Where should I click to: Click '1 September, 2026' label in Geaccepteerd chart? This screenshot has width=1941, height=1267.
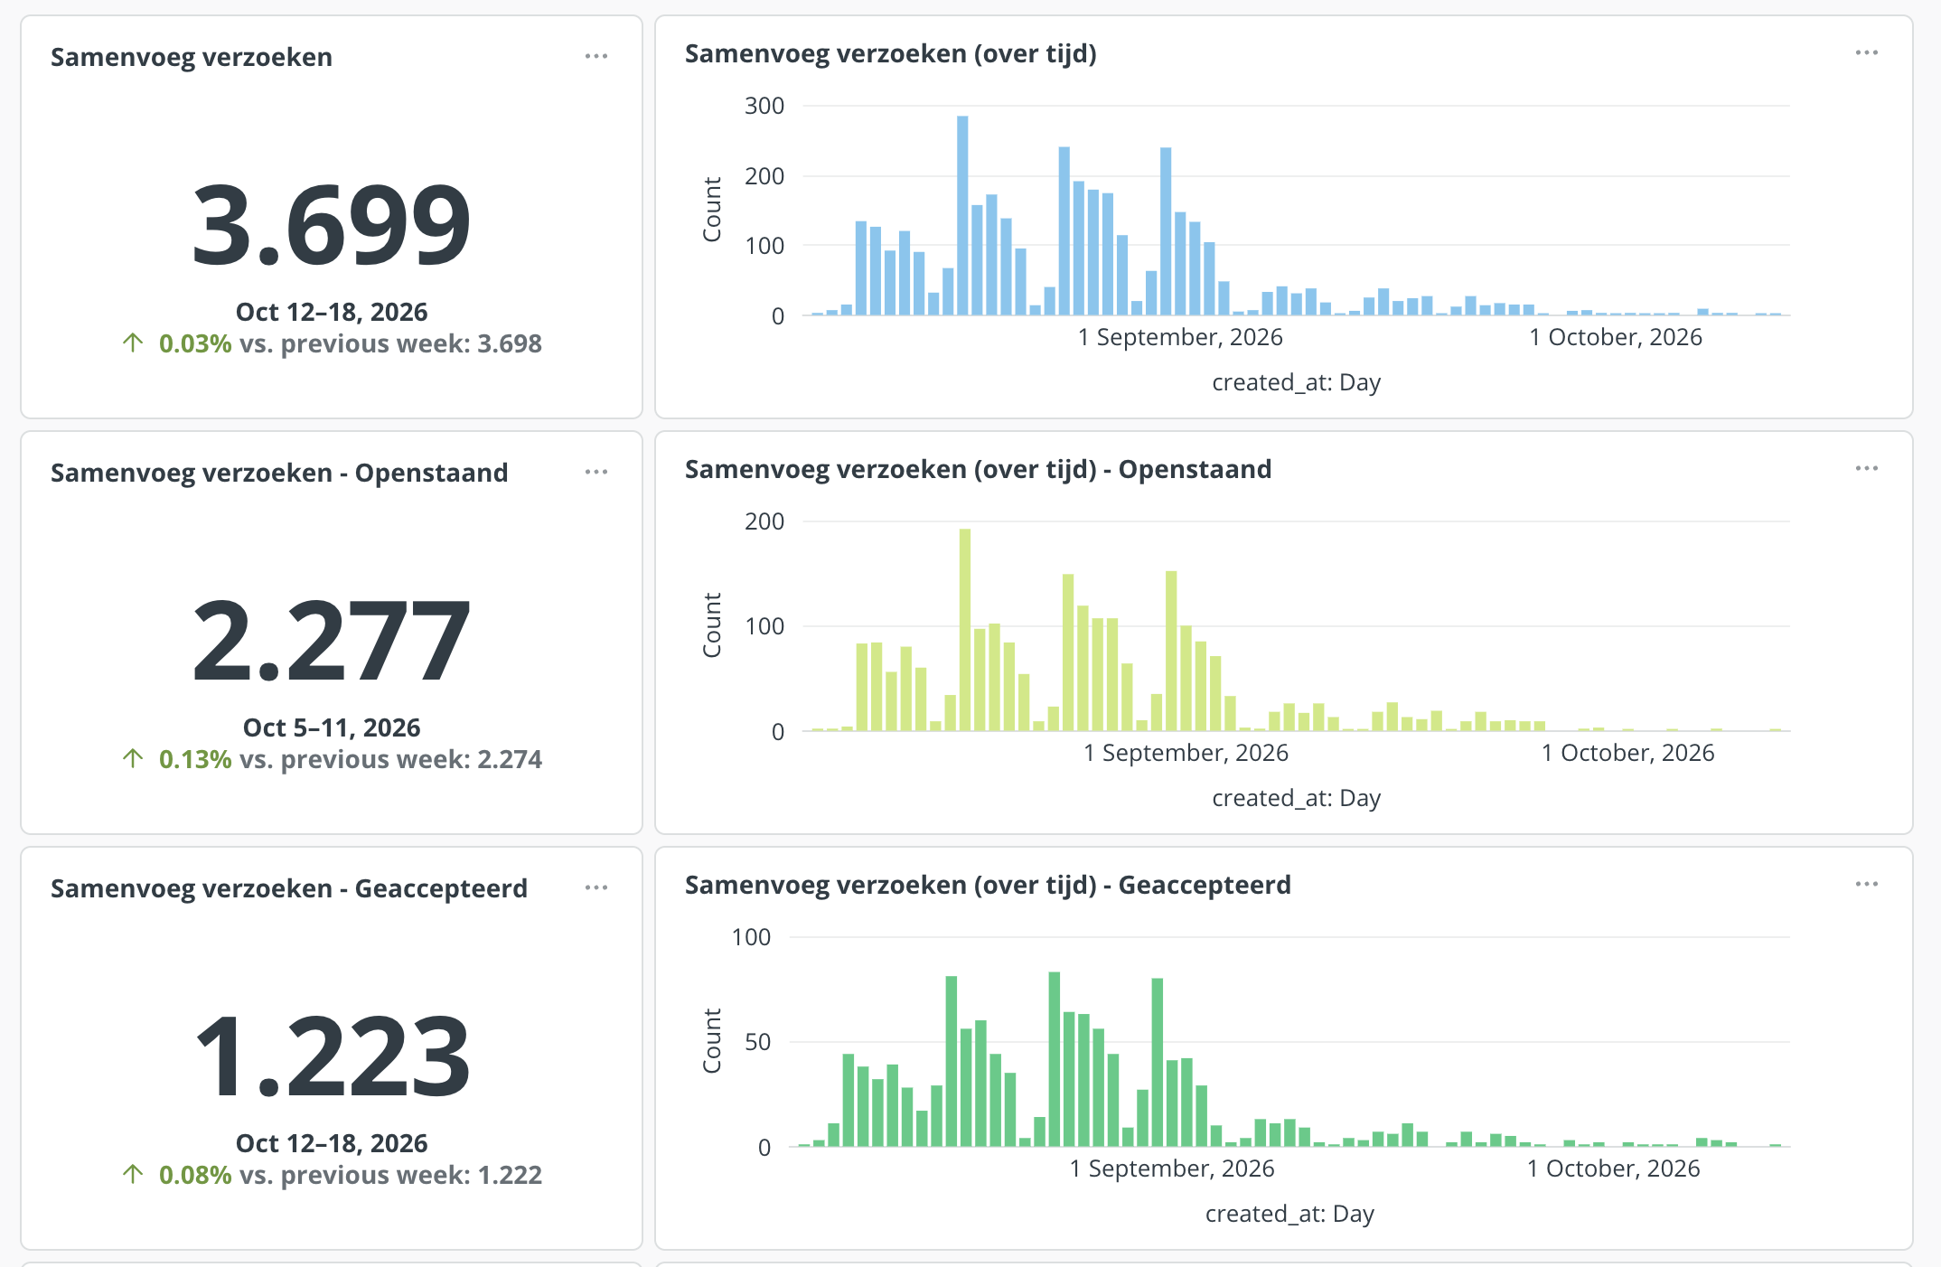pos(1172,1168)
